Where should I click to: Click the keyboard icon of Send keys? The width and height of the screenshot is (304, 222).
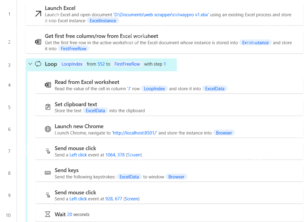pyautogui.click(x=48, y=173)
